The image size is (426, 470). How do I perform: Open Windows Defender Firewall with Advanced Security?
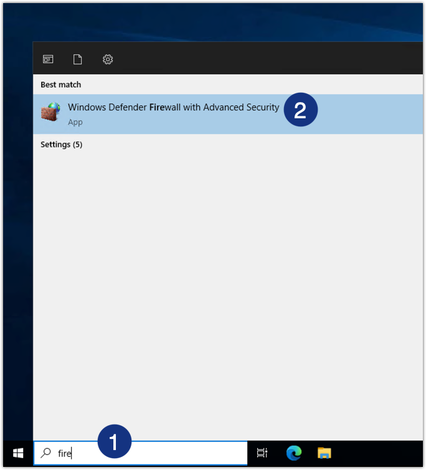click(173, 108)
